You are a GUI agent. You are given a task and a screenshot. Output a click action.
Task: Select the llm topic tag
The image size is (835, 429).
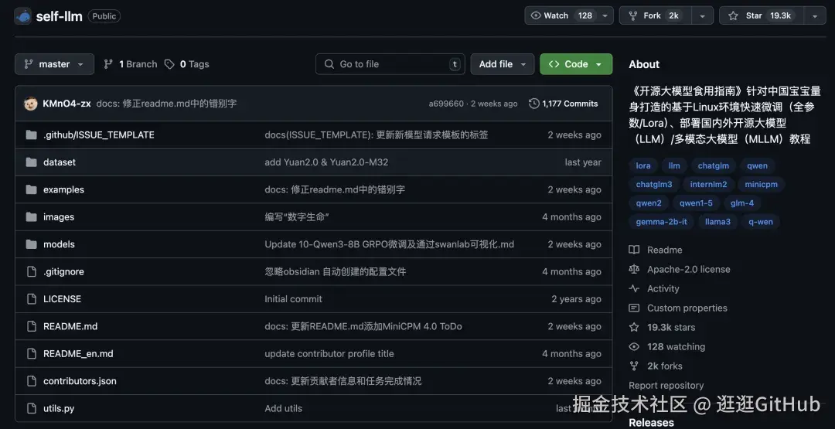point(674,165)
